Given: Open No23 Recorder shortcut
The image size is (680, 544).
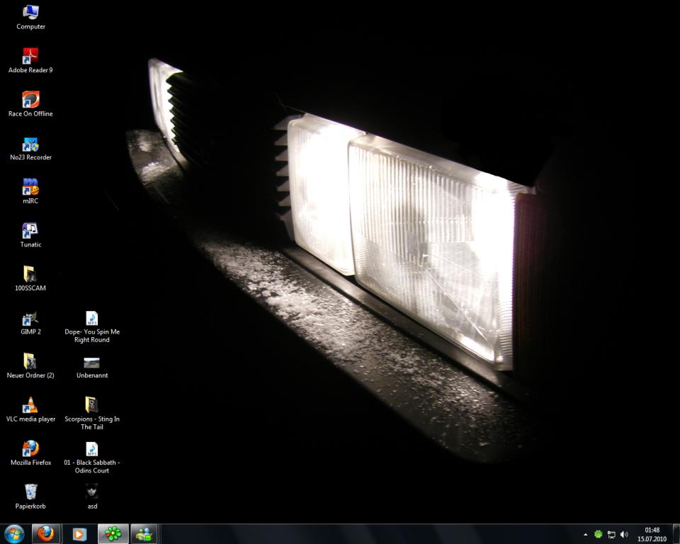Looking at the screenshot, I should (x=30, y=144).
